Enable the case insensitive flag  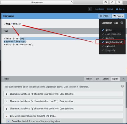pos(111,34)
